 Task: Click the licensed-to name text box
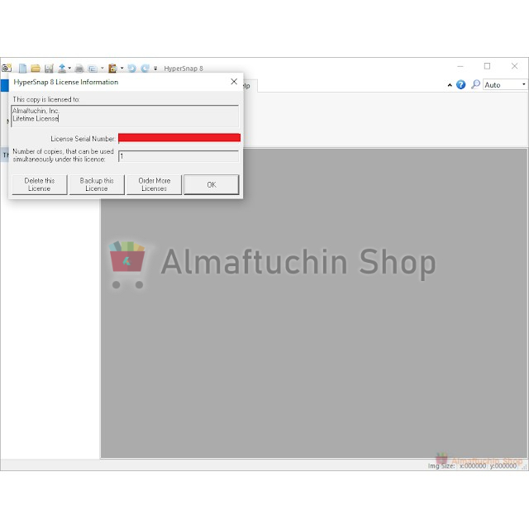(x=125, y=116)
